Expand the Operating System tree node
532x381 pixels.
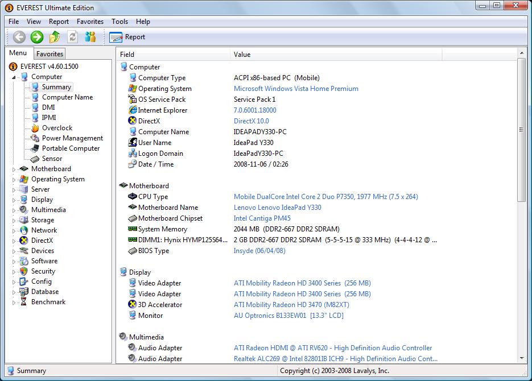pos(14,179)
